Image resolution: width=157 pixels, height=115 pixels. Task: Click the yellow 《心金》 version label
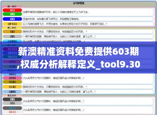point(12,87)
